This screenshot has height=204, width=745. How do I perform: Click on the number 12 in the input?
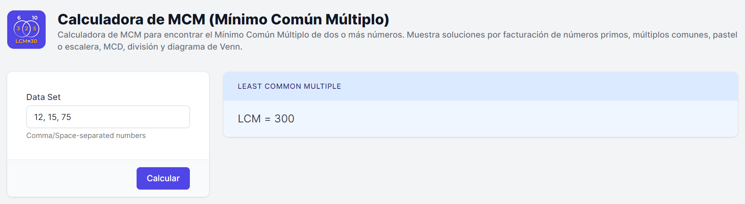pos(38,117)
